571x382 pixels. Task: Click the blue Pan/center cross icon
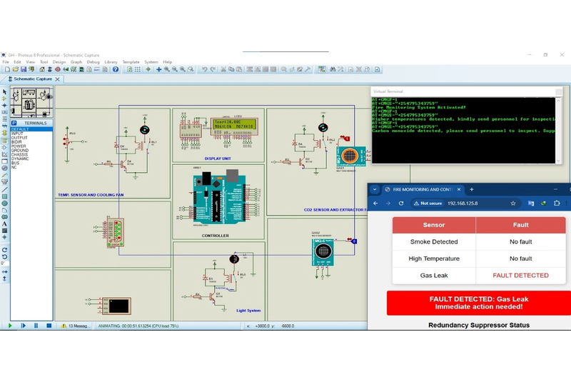point(158,69)
